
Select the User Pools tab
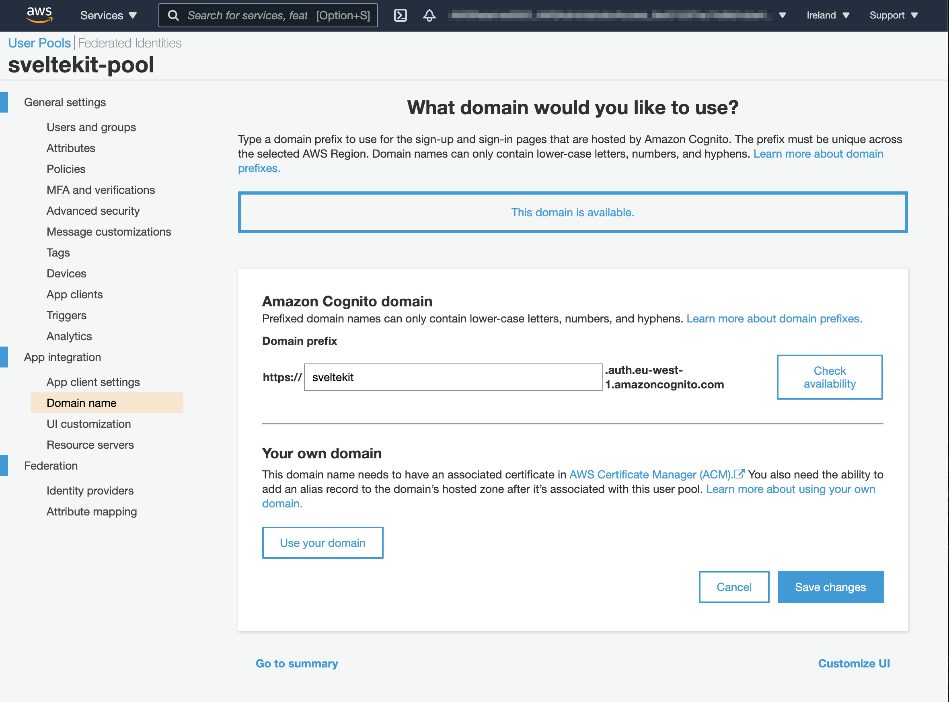tap(39, 43)
